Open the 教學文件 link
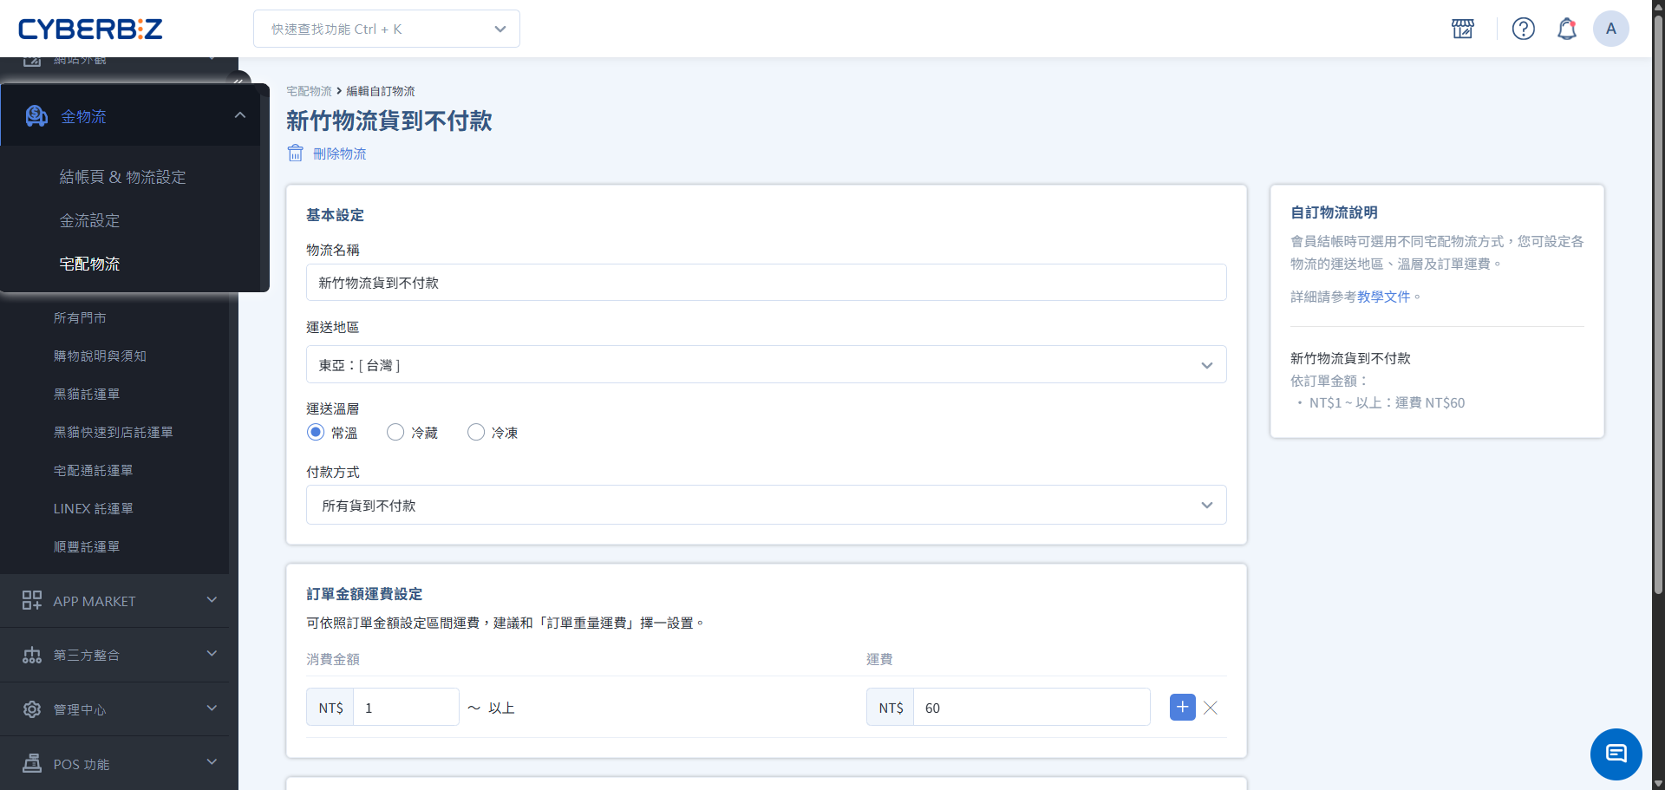Screen dimensions: 1665x790 point(1383,297)
